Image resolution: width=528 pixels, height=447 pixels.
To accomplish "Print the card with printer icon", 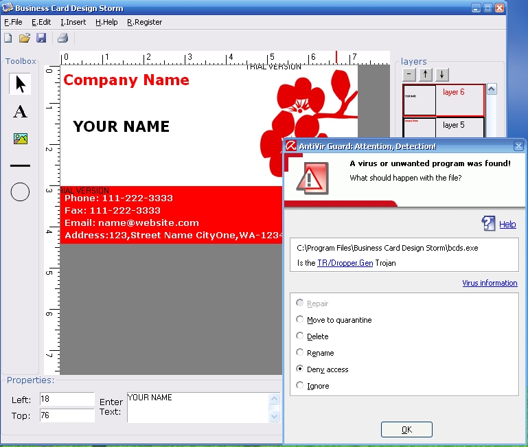I will point(63,38).
